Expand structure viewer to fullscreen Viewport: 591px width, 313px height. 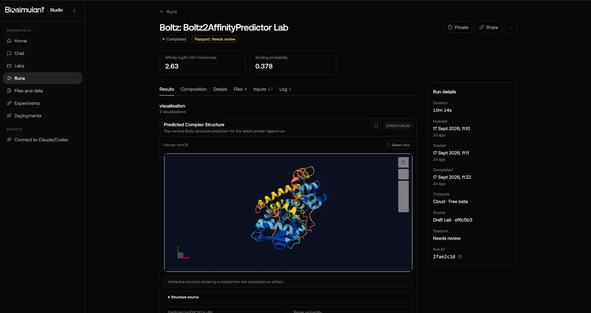pos(376,126)
